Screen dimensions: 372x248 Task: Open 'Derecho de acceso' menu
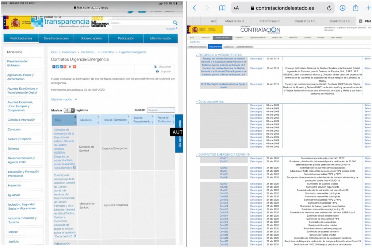(56, 38)
